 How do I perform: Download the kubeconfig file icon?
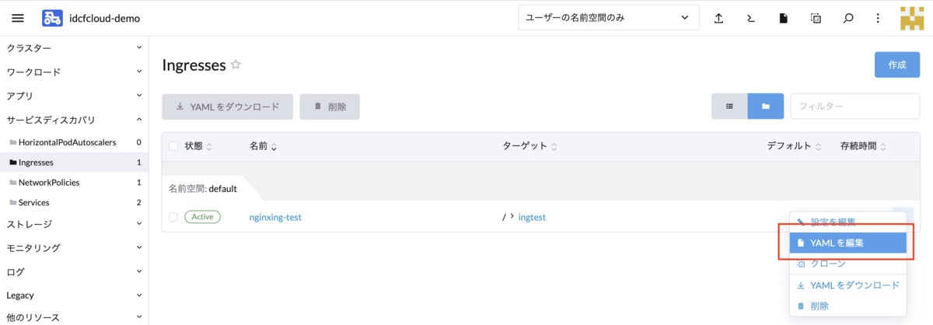[784, 18]
